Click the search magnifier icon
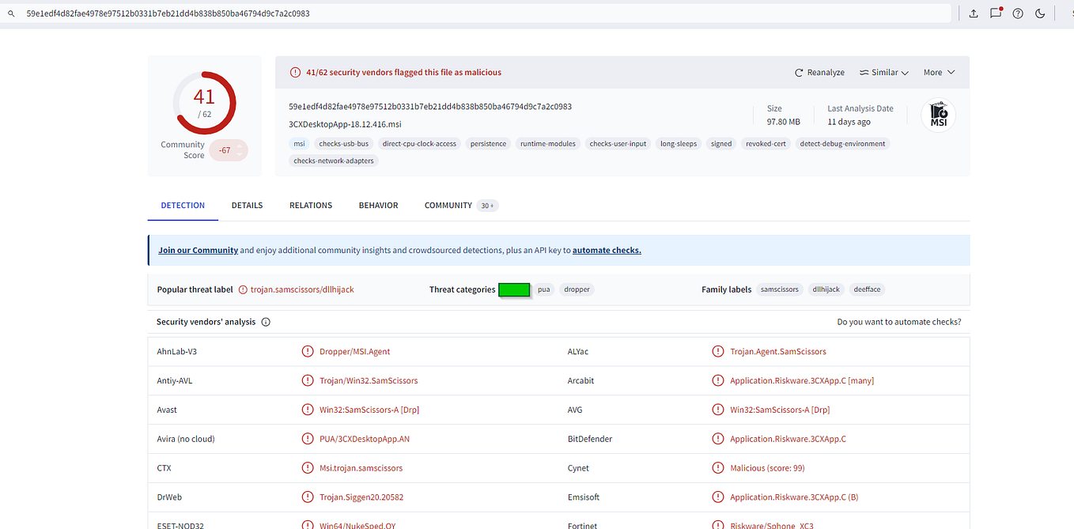 tap(9, 13)
